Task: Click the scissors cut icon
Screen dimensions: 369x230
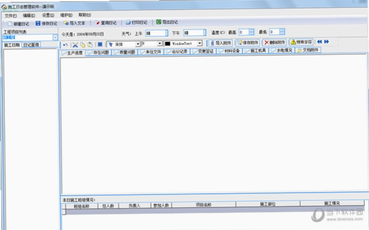Action: click(75, 45)
